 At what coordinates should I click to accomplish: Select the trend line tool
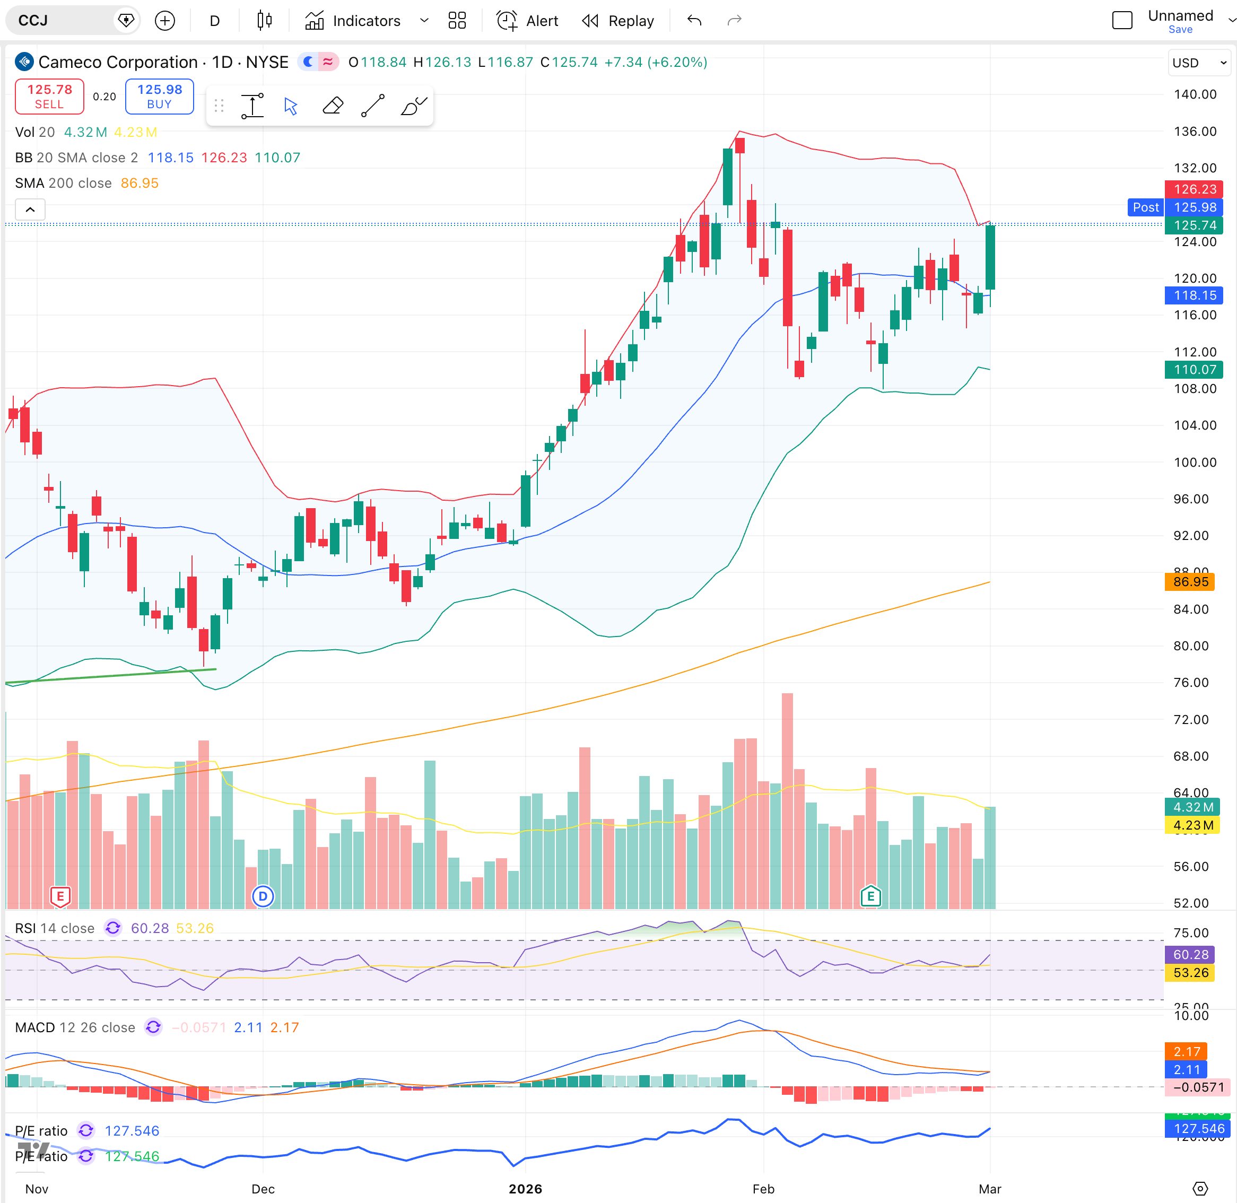tap(373, 106)
